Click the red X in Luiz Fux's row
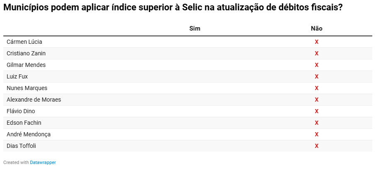376x171 pixels. click(317, 76)
